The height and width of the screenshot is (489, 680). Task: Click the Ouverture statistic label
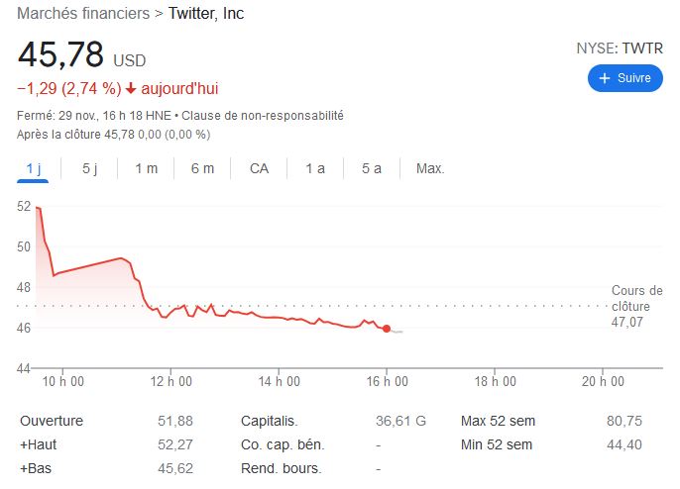(52, 421)
